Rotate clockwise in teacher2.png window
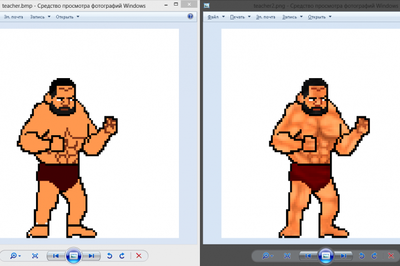 pos(374,256)
